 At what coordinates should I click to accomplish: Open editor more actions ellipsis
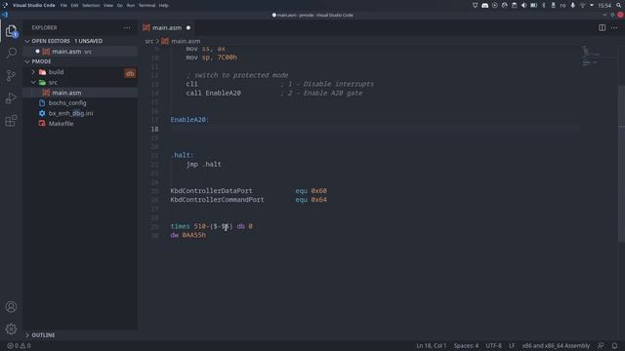coord(614,28)
